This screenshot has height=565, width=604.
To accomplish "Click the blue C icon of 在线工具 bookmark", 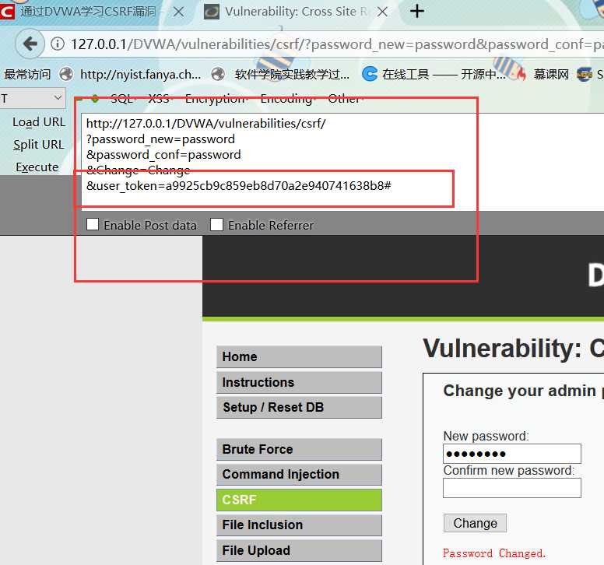I will click(x=370, y=74).
